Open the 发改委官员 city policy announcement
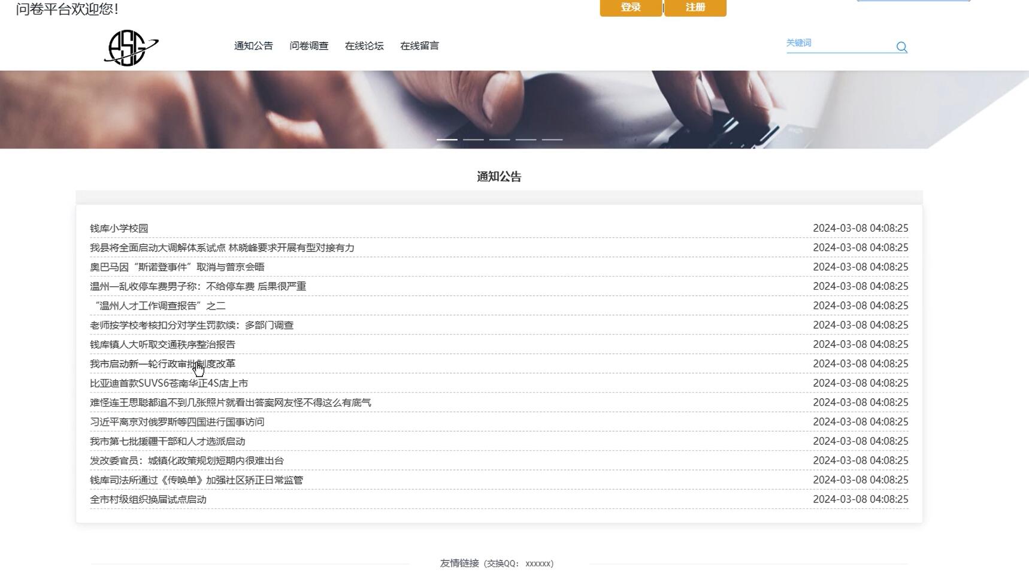 click(187, 460)
